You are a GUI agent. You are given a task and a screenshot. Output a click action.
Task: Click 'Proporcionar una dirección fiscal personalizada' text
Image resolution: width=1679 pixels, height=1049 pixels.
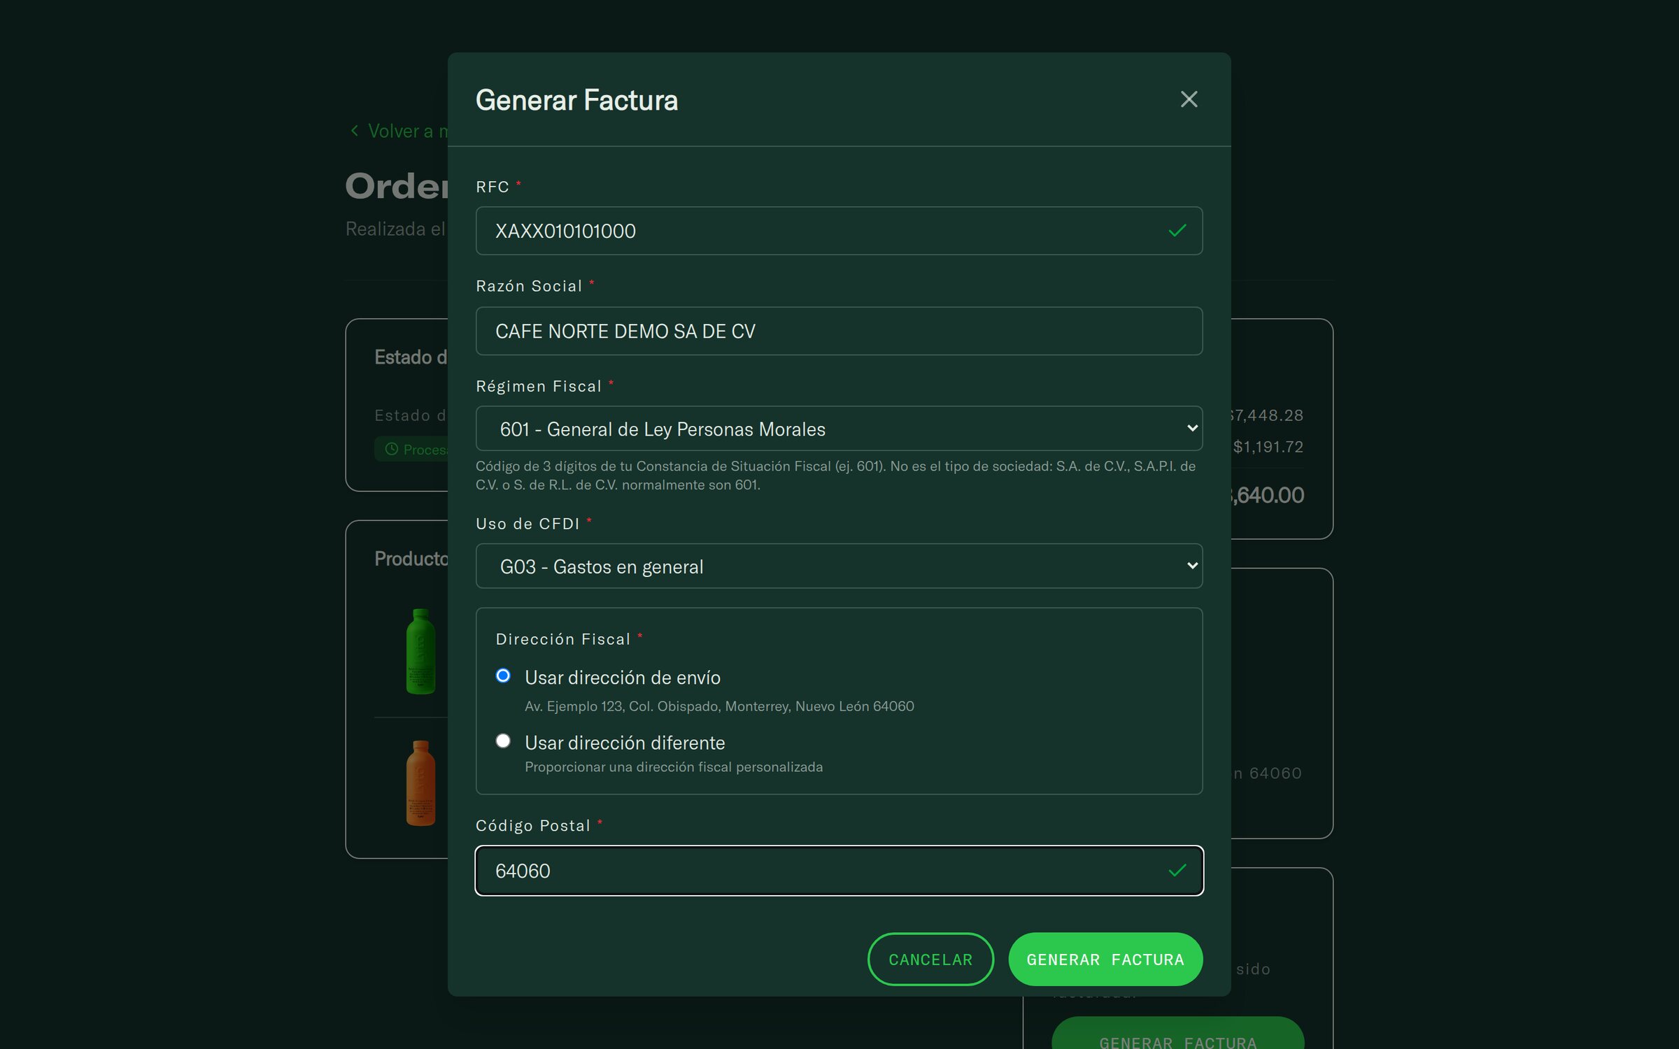tap(674, 767)
